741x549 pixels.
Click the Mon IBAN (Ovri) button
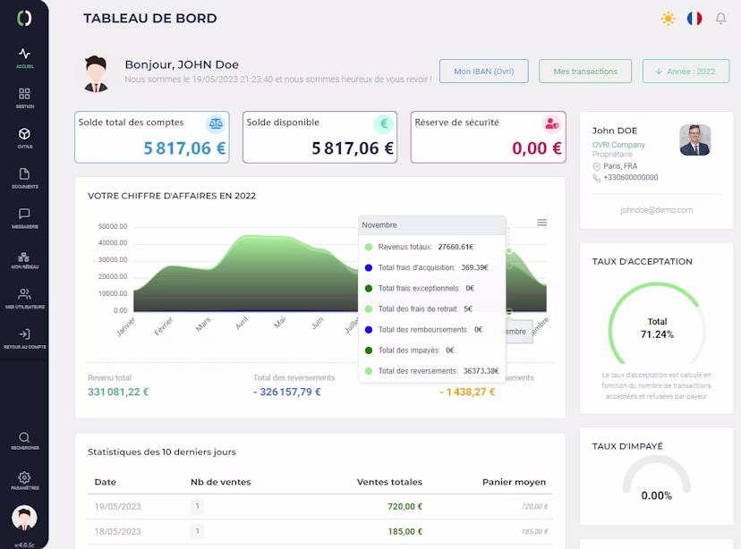[x=483, y=72]
